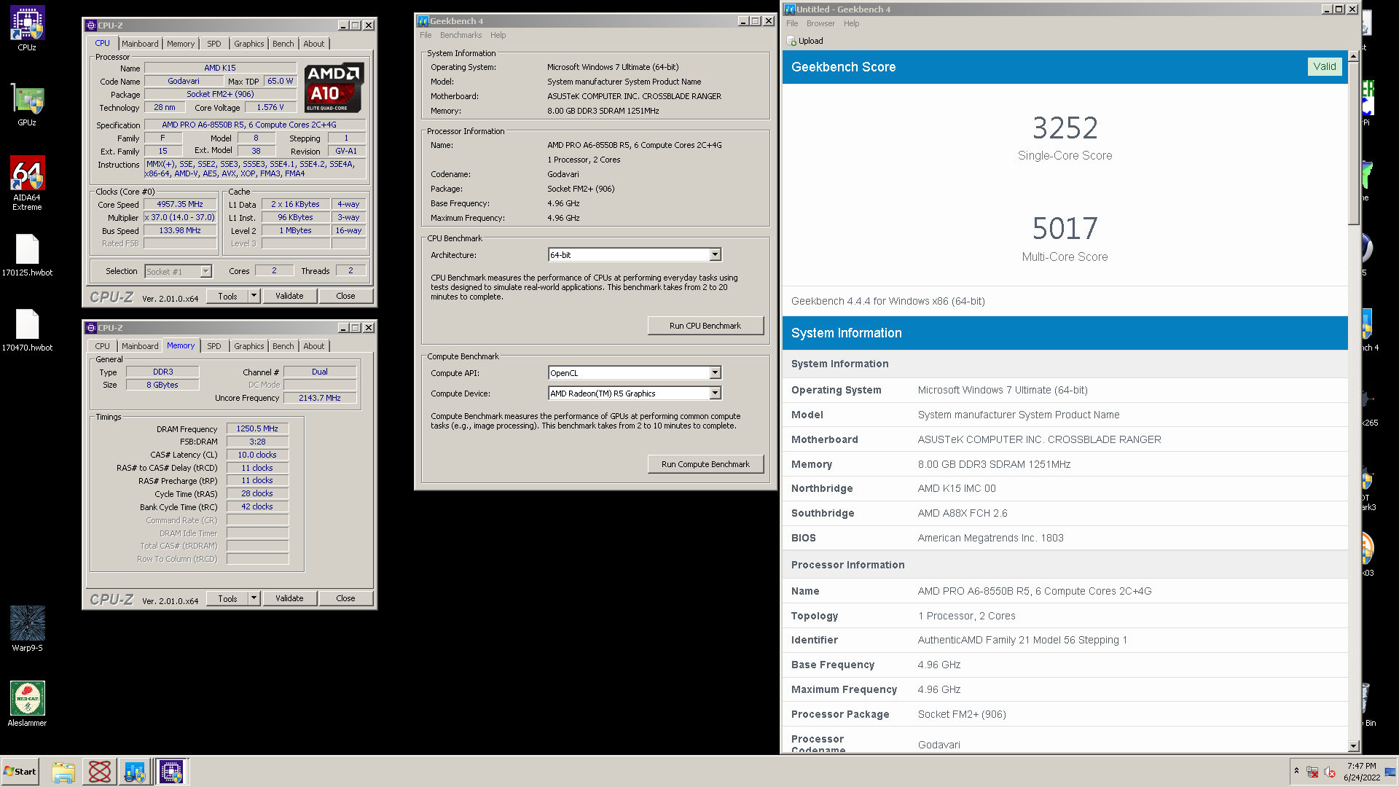Open the Aleslammer desktop icon

pyautogui.click(x=27, y=704)
